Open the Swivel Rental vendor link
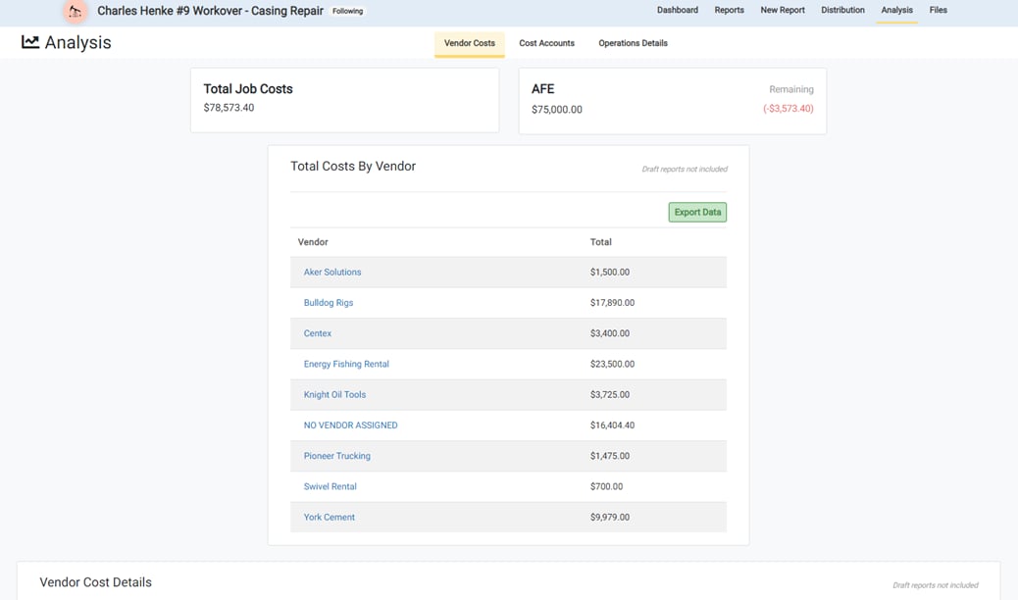Viewport: 1018px width, 600px height. pos(330,486)
